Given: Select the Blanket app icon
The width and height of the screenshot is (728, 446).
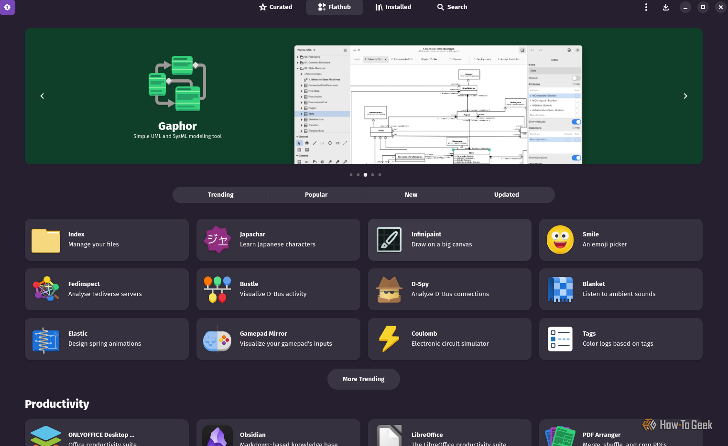Looking at the screenshot, I should (x=560, y=289).
